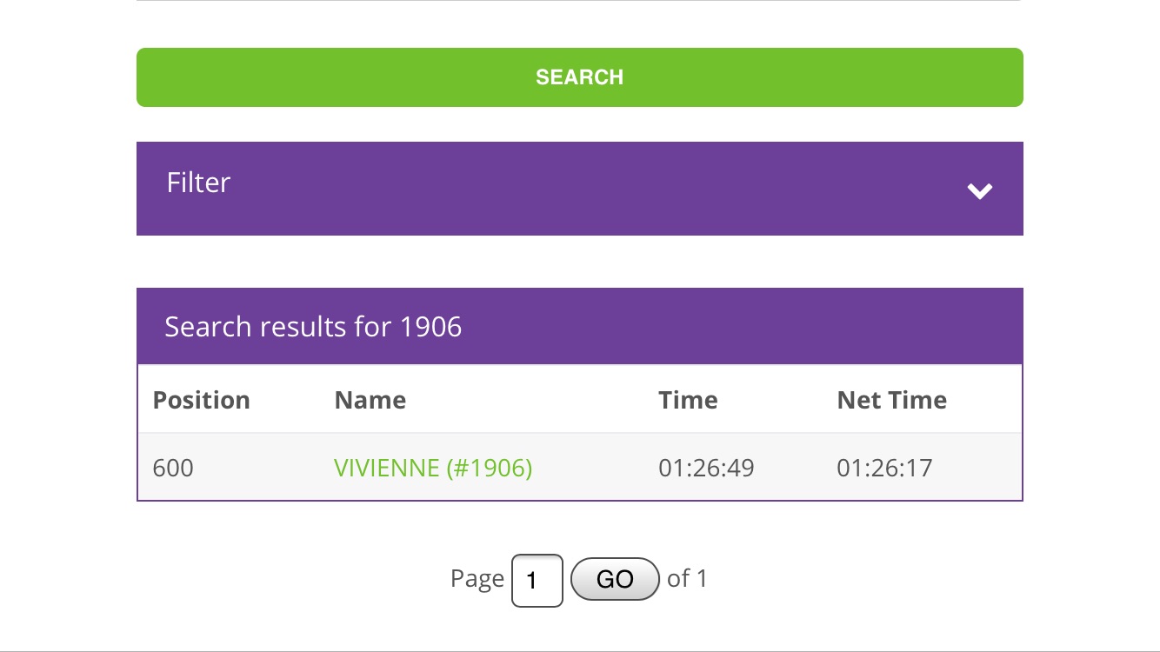Click the green SEARCH button
The height and width of the screenshot is (652, 1160).
580,77
